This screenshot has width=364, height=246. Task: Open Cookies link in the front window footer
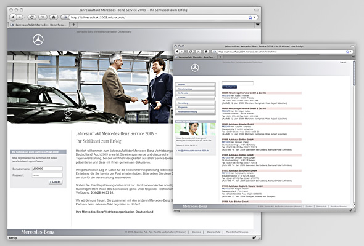[309, 206]
